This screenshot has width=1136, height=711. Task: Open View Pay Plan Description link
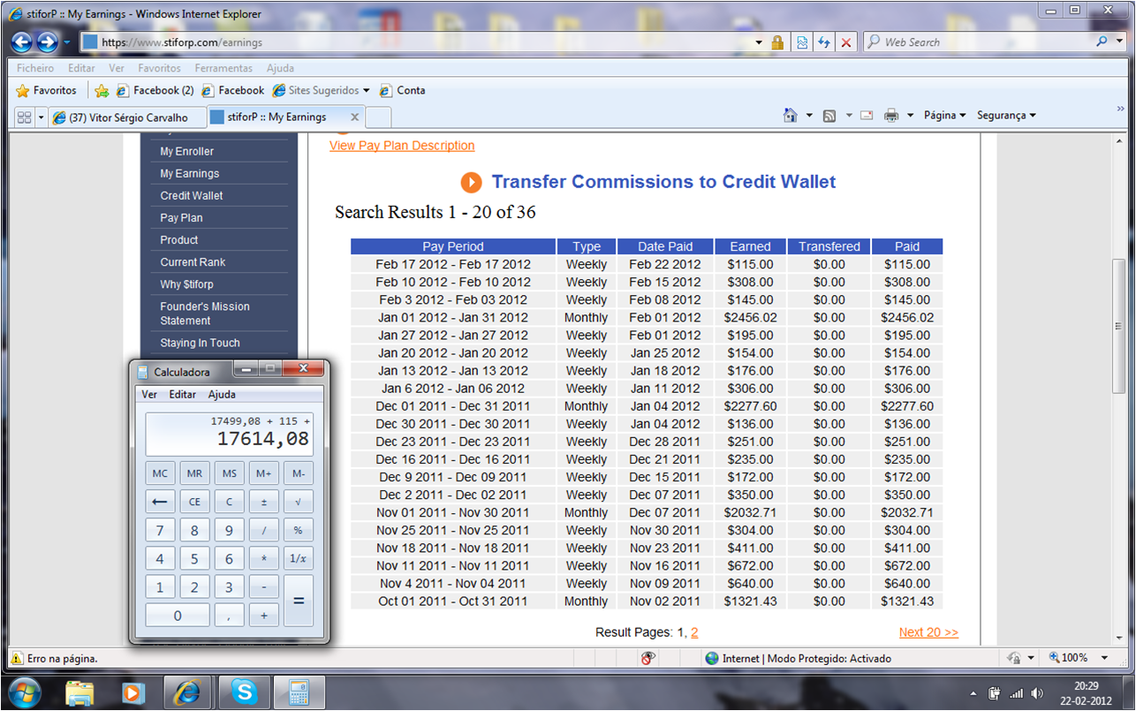click(402, 146)
